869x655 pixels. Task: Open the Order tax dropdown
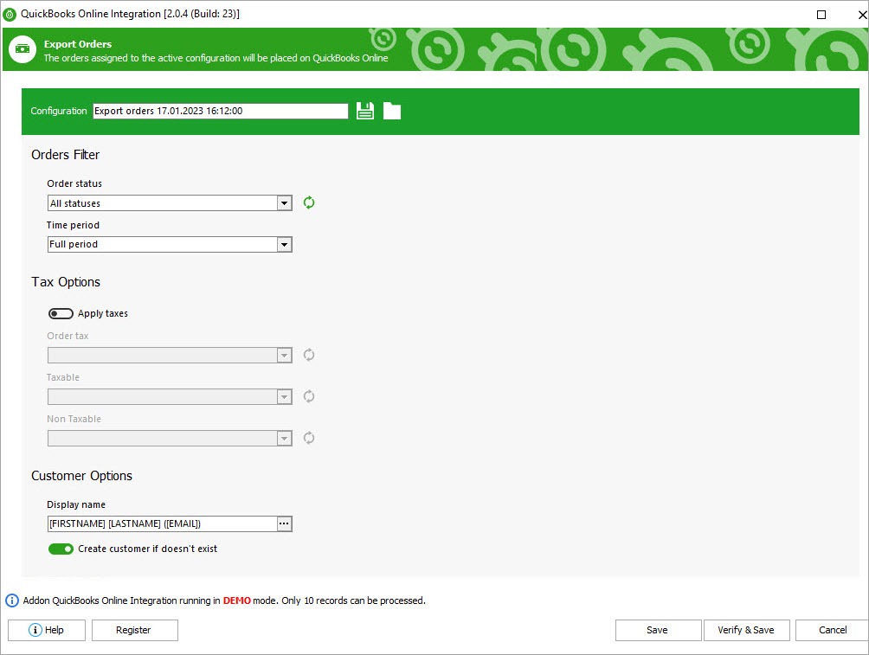click(284, 355)
